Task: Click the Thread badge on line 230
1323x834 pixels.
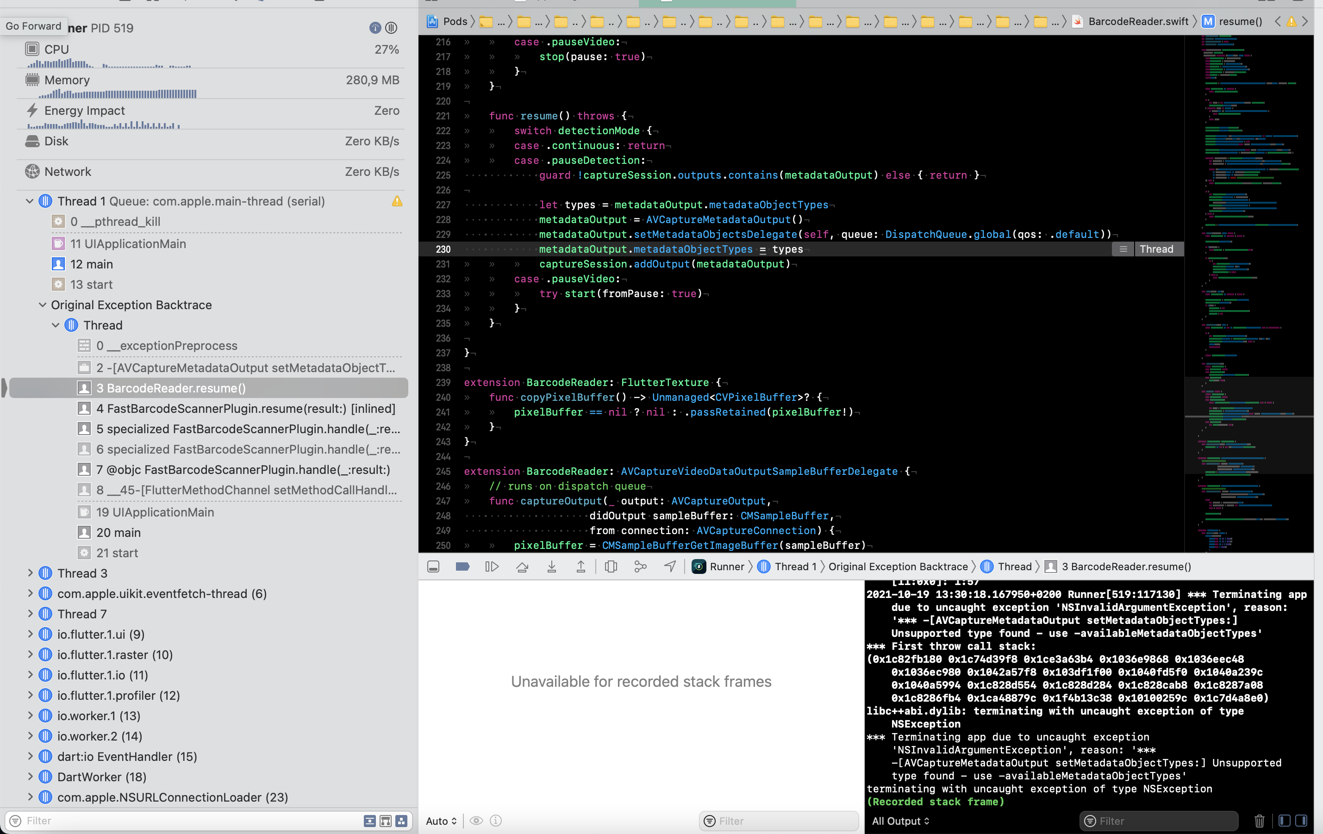Action: (x=1158, y=249)
